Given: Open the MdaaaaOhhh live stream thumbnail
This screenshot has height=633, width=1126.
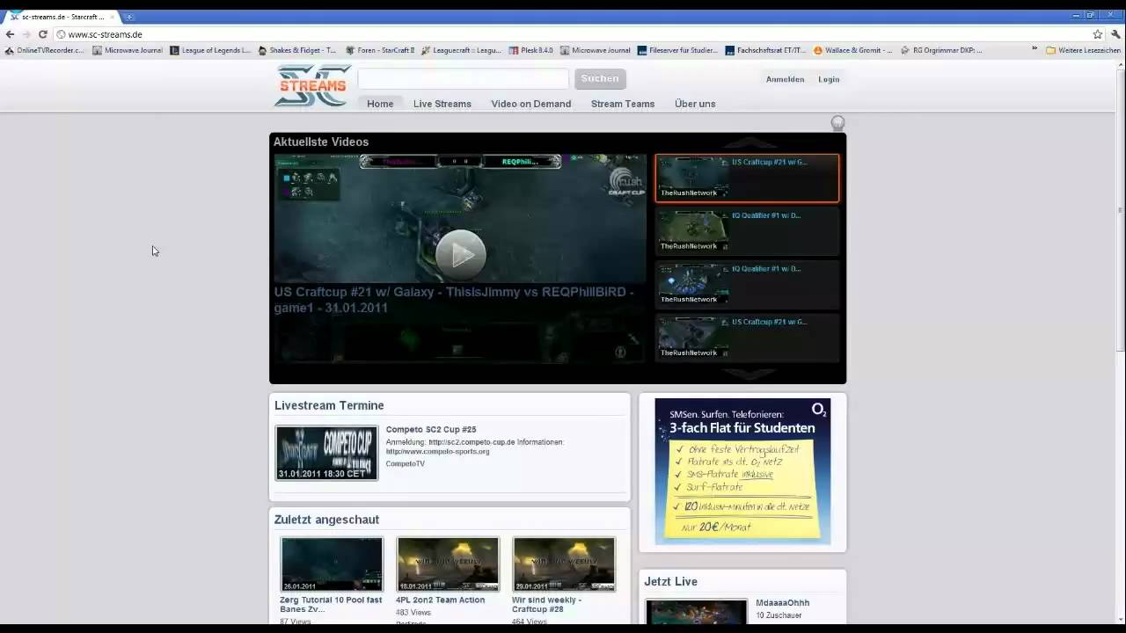Looking at the screenshot, I should click(x=696, y=612).
